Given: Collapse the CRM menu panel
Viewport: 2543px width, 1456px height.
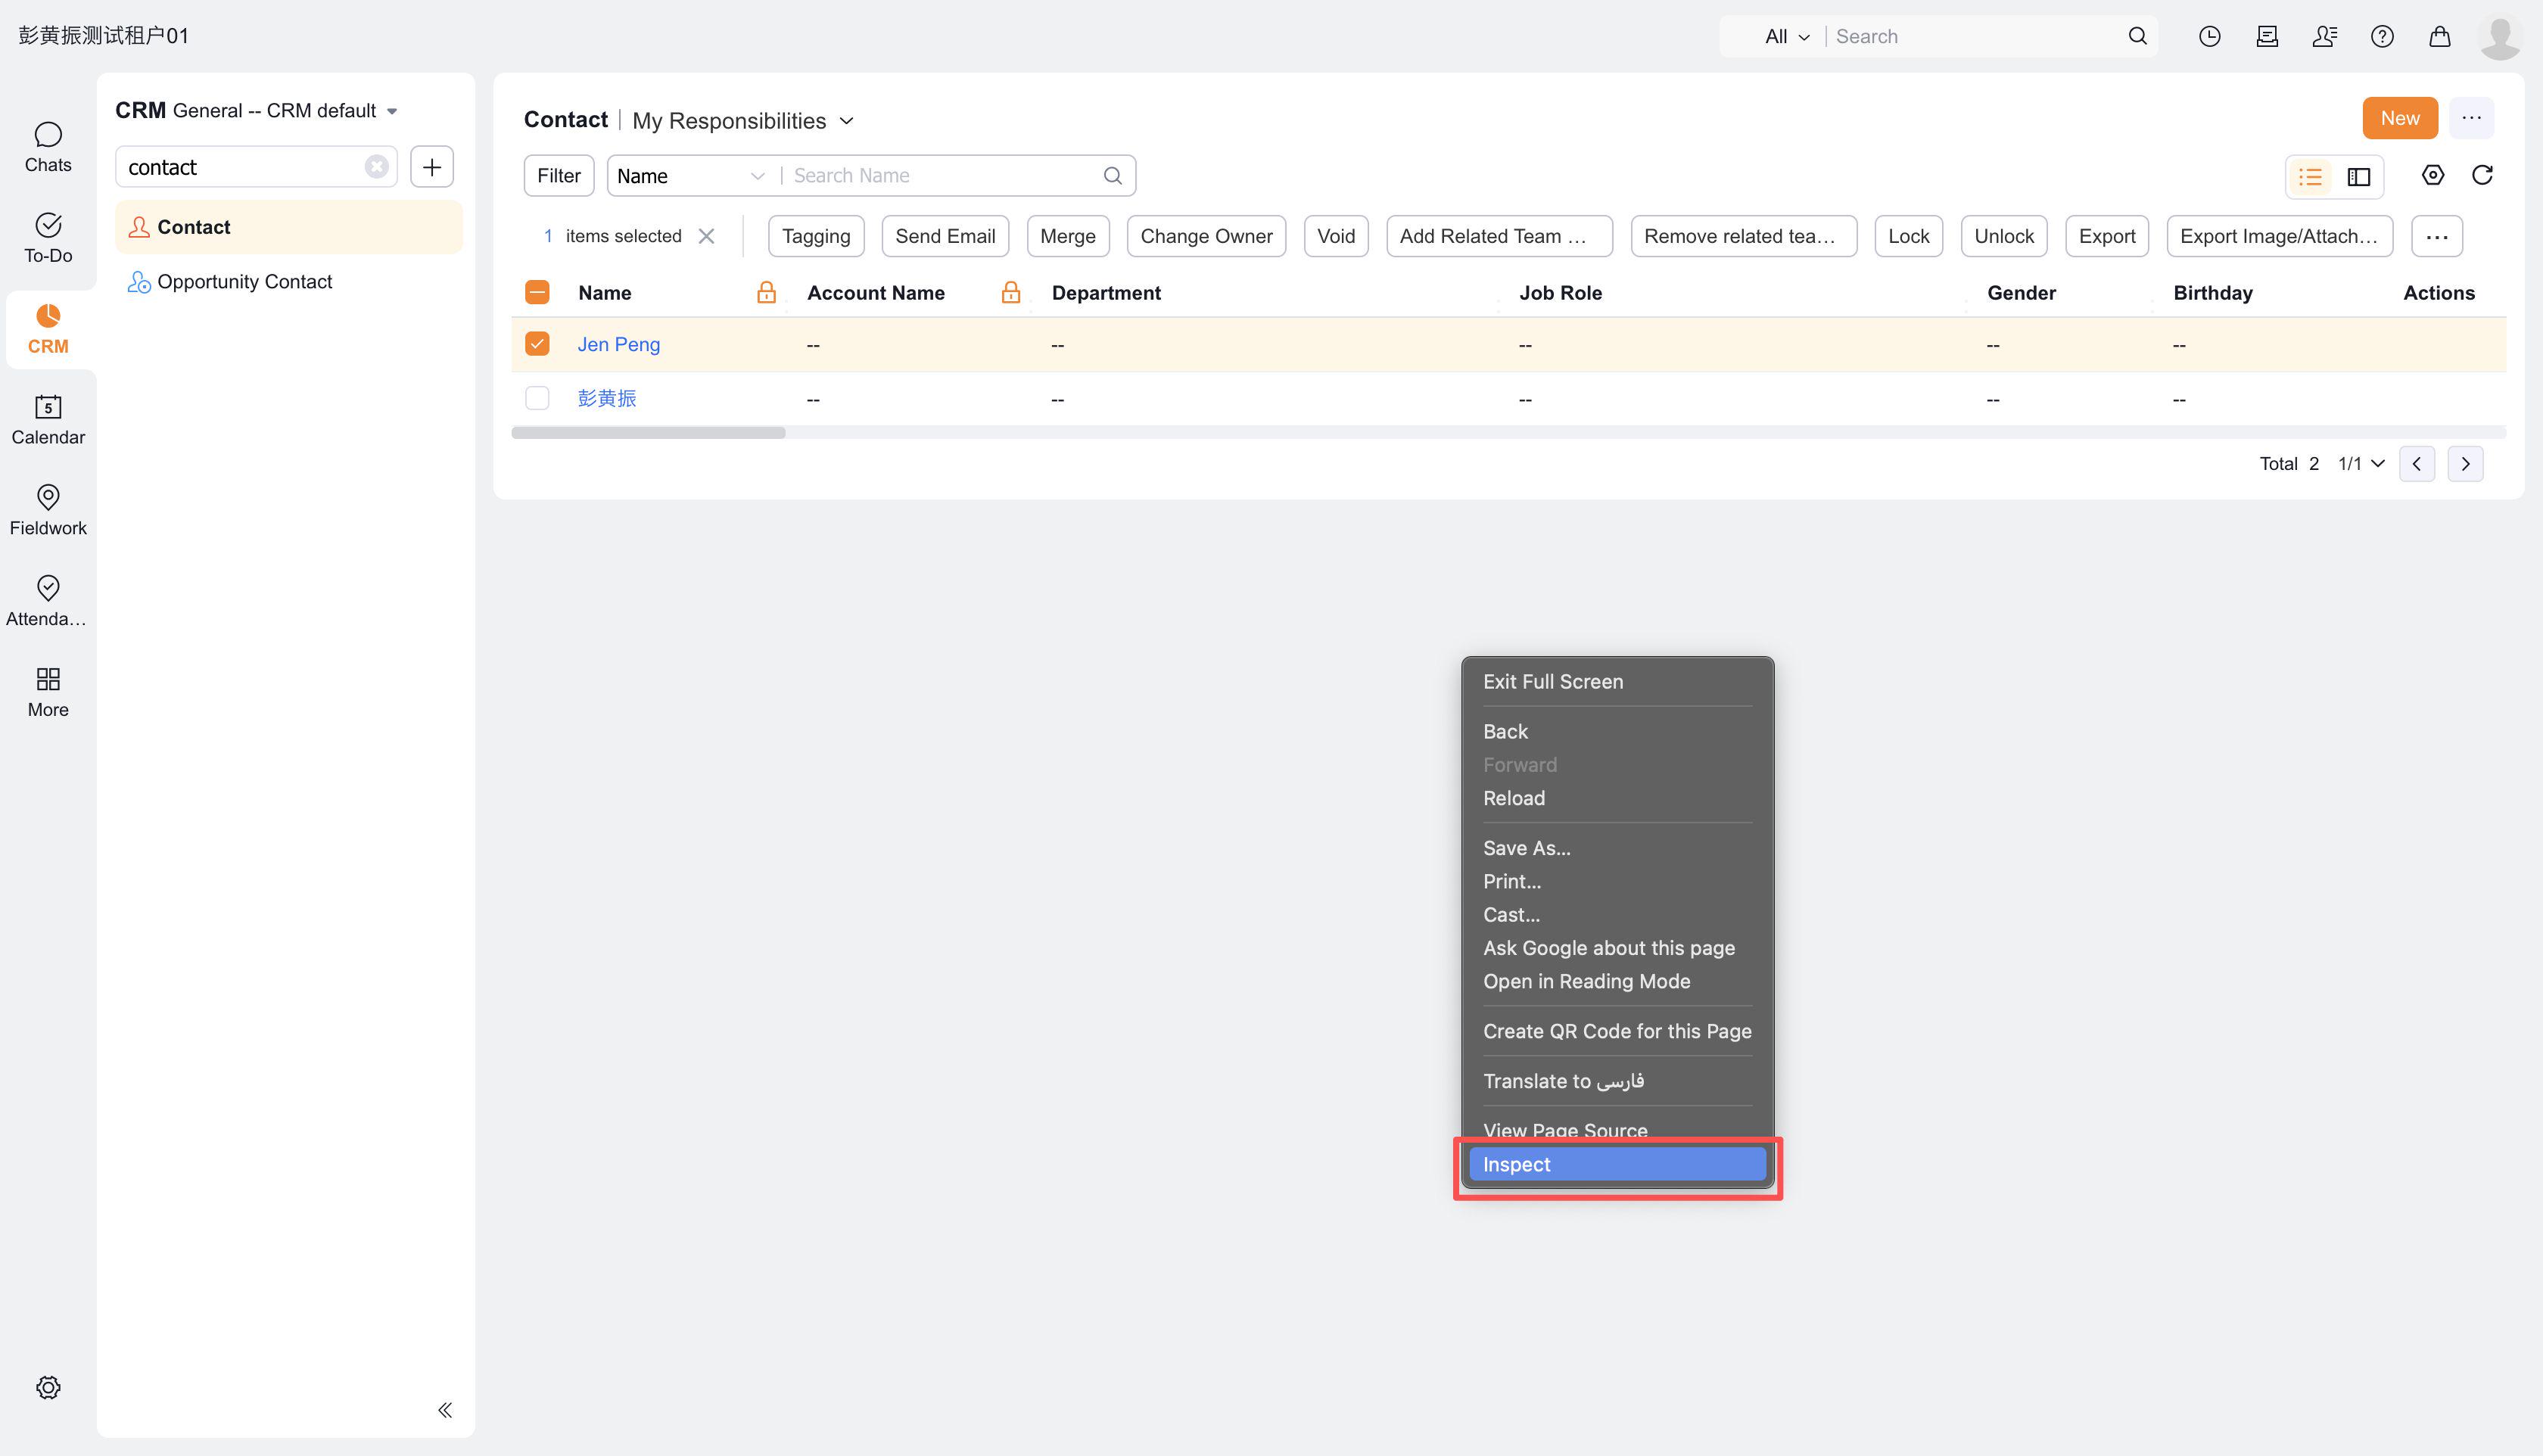Looking at the screenshot, I should click(445, 1410).
